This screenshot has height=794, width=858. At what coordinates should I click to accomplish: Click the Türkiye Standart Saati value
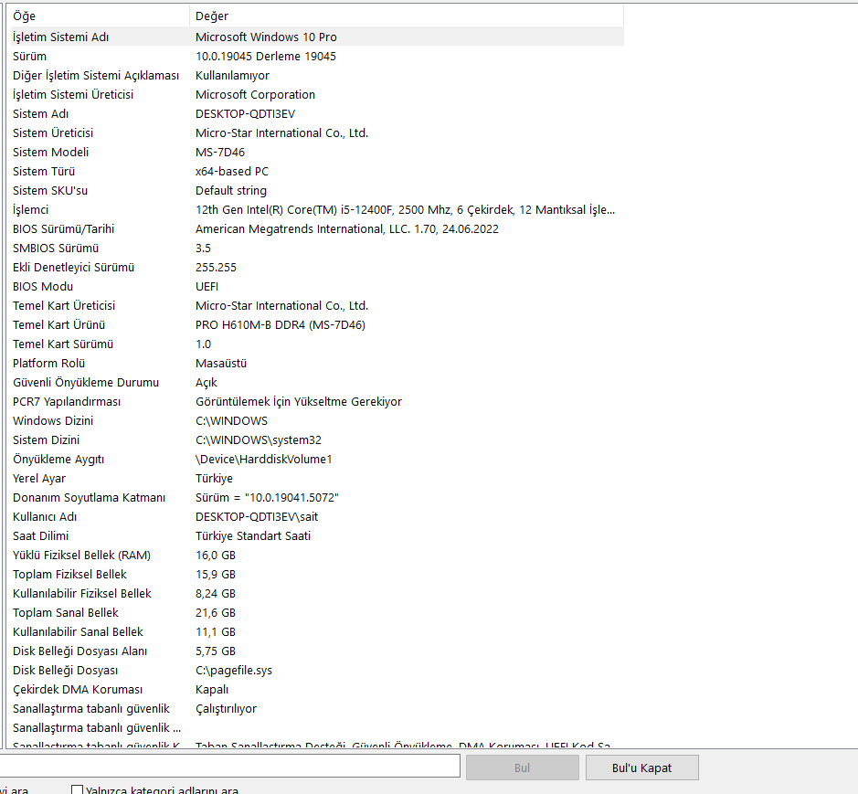tap(253, 535)
